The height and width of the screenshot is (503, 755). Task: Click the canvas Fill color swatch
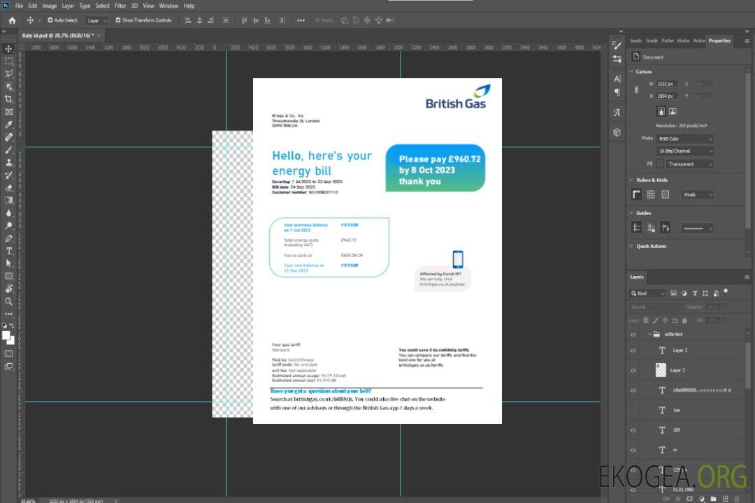tap(660, 164)
